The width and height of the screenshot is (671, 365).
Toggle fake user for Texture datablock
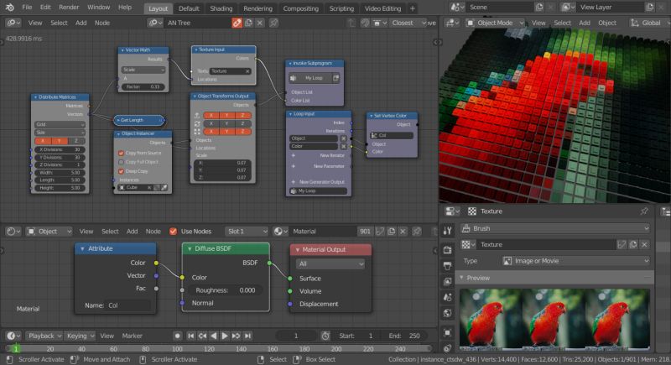pyautogui.click(x=622, y=244)
